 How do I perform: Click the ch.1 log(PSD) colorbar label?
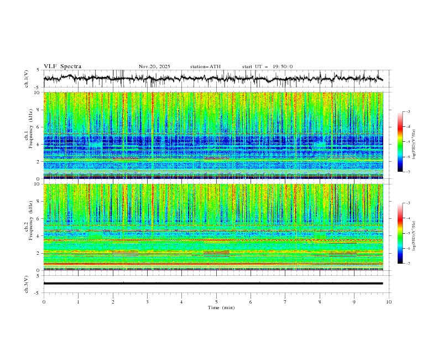pyautogui.click(x=414, y=145)
